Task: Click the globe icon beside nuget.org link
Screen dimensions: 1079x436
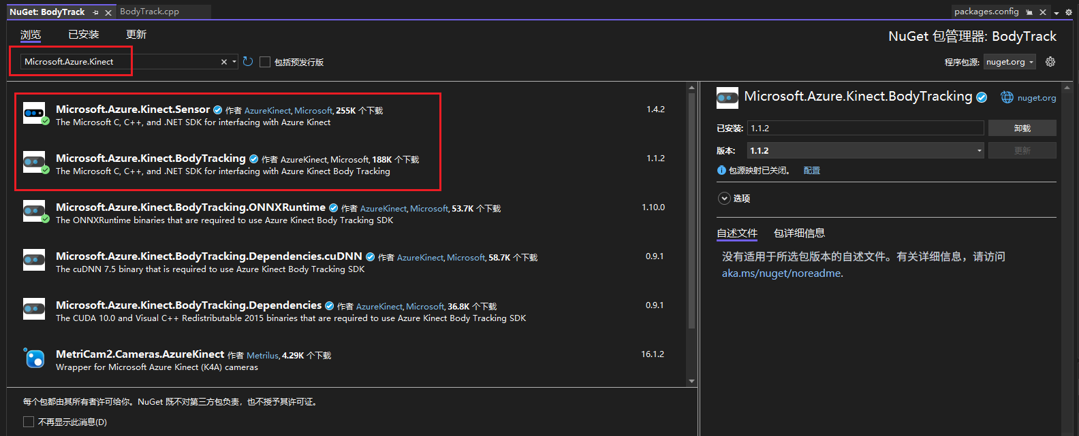Action: (x=1007, y=97)
